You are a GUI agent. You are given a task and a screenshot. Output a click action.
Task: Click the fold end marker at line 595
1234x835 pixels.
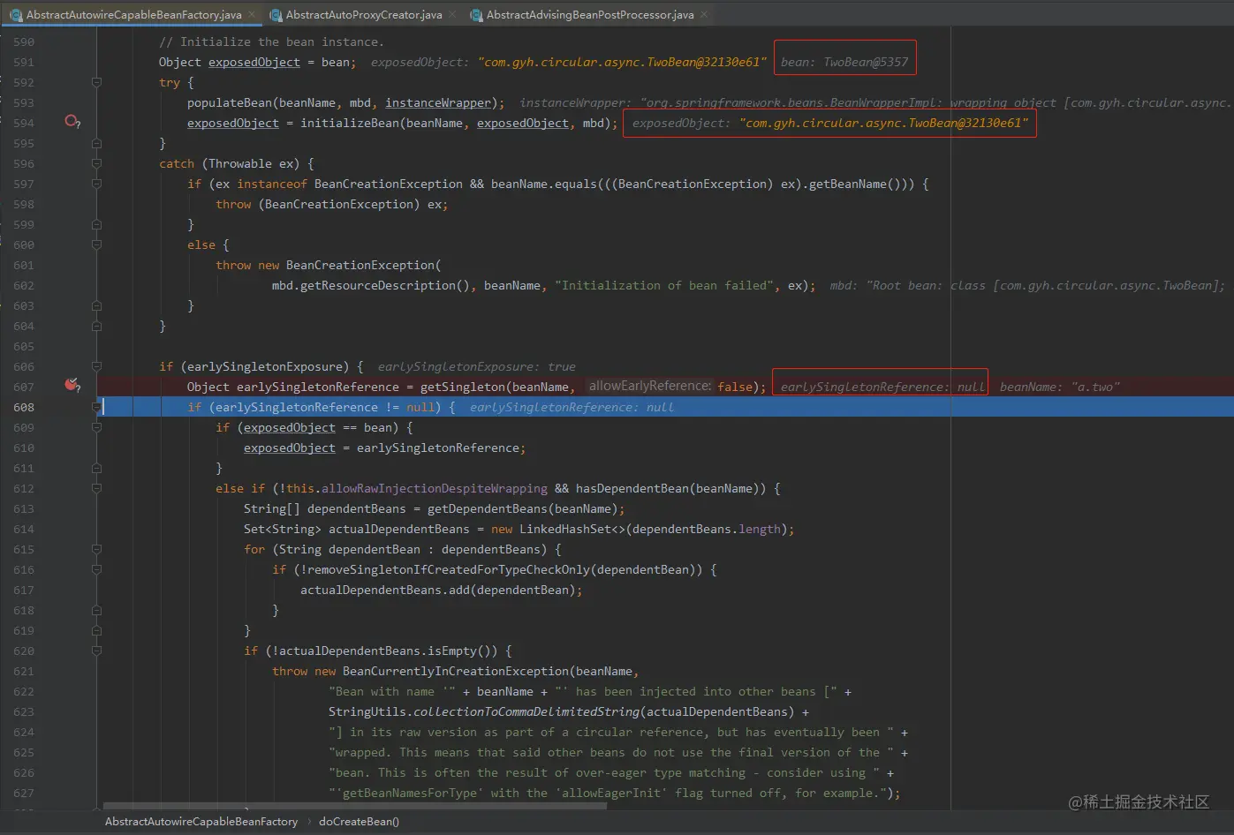97,143
